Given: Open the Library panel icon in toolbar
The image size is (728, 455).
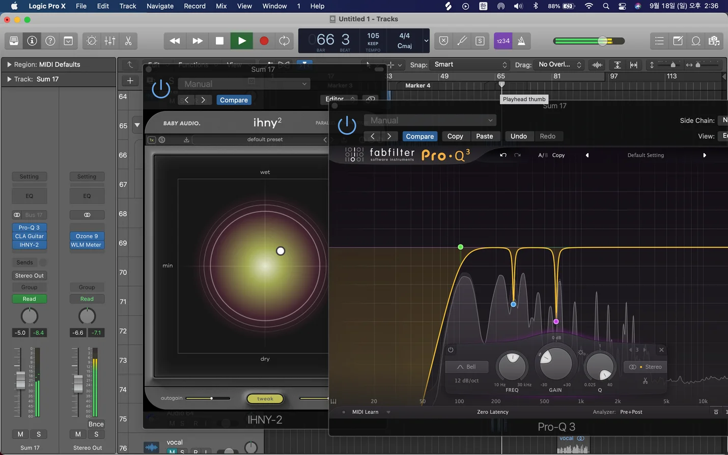Looking at the screenshot, I should click(x=14, y=41).
